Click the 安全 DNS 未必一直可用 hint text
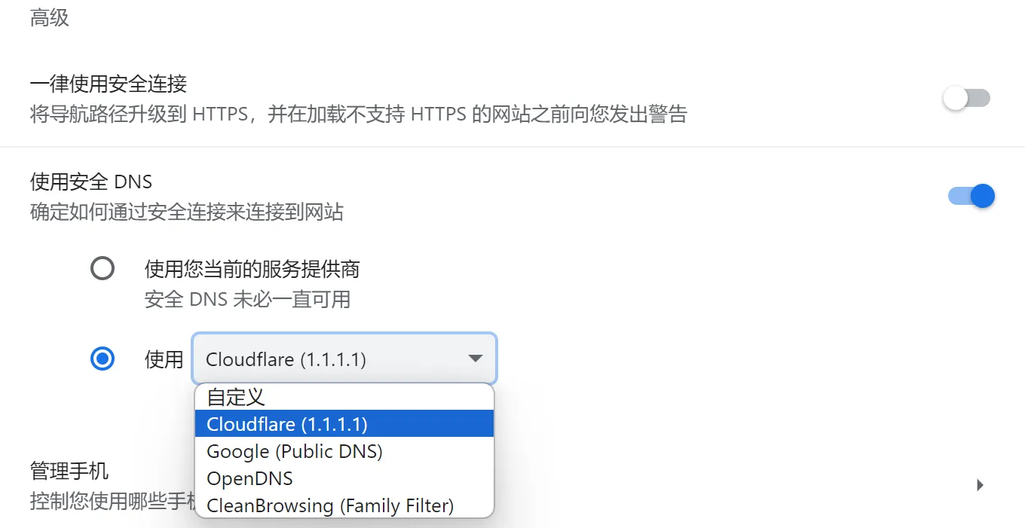The image size is (1025, 528). pos(247,299)
